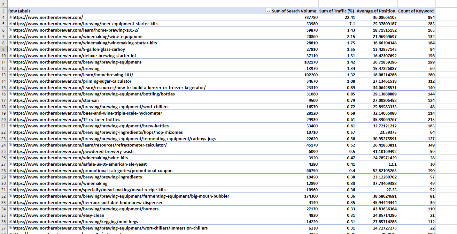Expand the easy-clean page row
This screenshot has height=234, width=457.
point(10,215)
